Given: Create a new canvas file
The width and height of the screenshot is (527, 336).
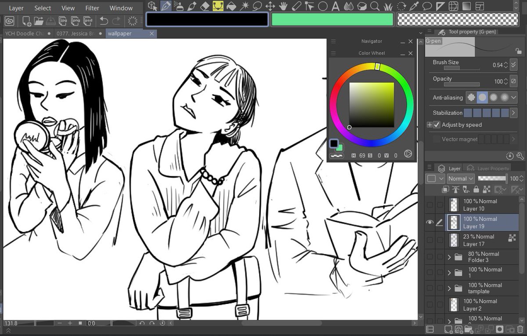Looking at the screenshot, I should [26, 21].
